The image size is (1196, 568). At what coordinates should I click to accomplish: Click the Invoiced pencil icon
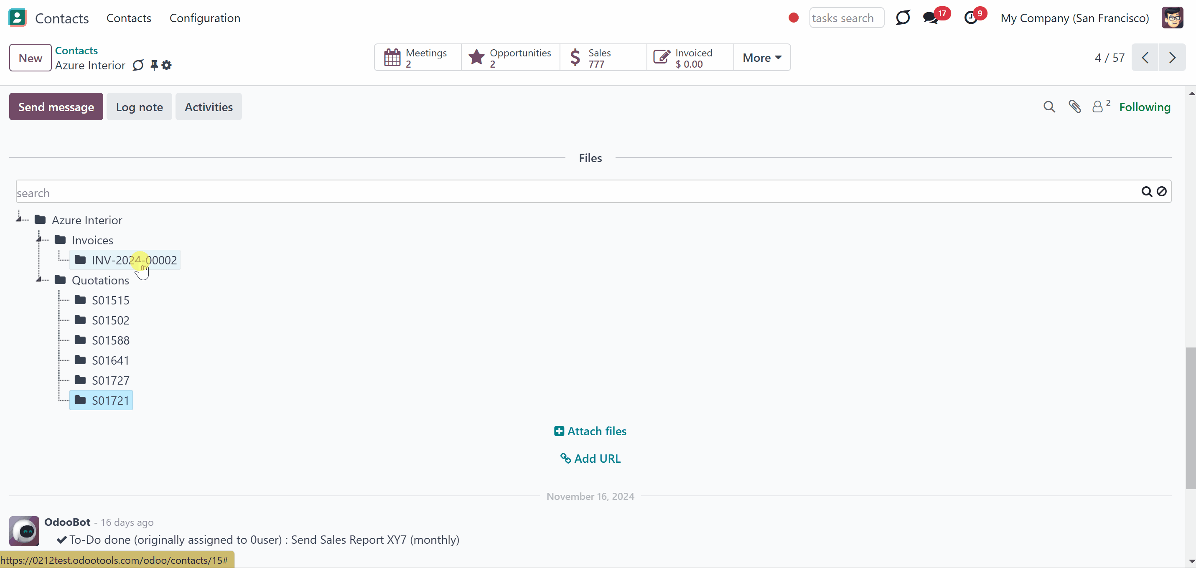662,57
